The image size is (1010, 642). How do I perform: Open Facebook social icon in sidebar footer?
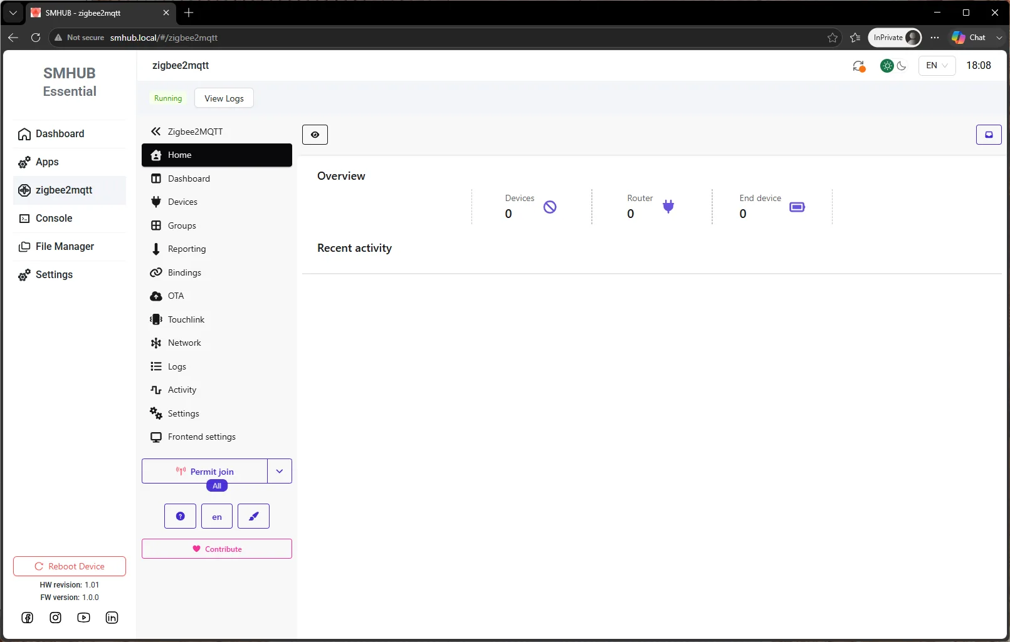(28, 618)
